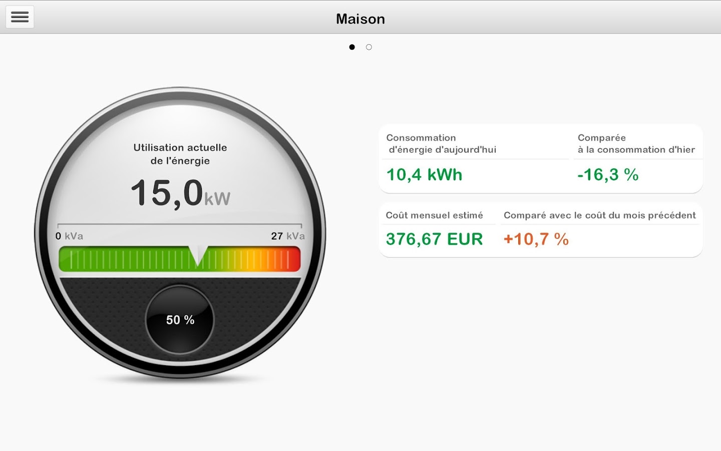Viewport: 721px width, 451px height.
Task: Click 'Comparée à la consommation d'hier' header
Action: point(636,144)
